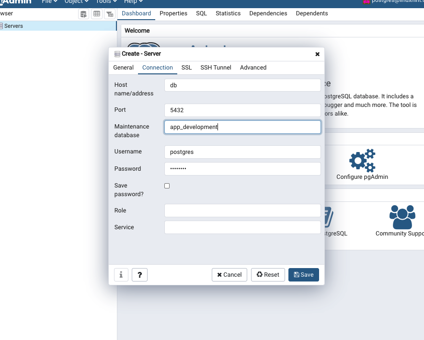Click the Configure pgAdmin gears icon
Viewport: 424px width, 340px height.
tap(362, 160)
